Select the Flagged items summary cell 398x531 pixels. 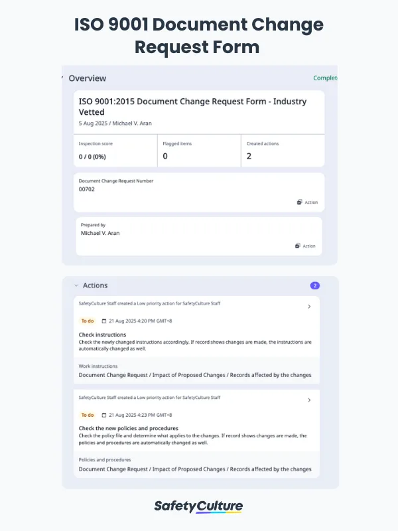click(198, 151)
